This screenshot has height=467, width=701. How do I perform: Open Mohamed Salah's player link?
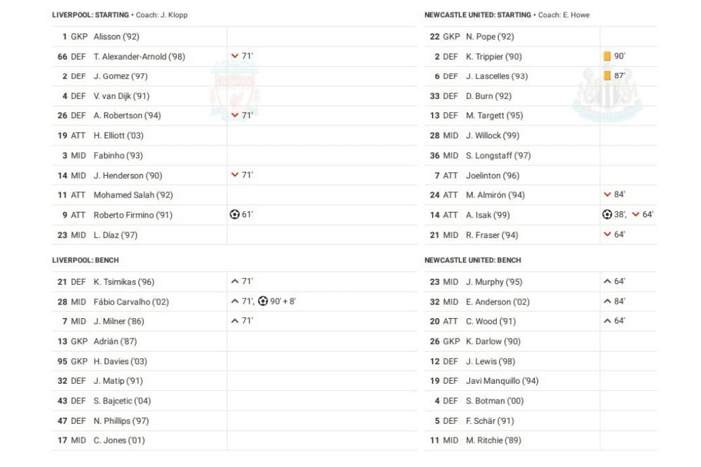(133, 195)
